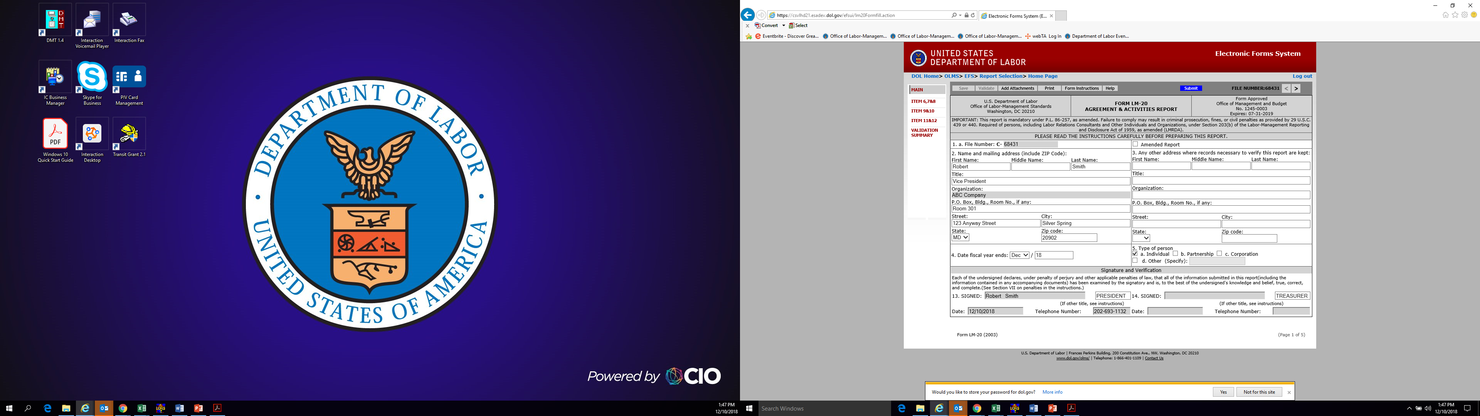Open the fiscal year month Dec dropdown
The height and width of the screenshot is (416, 1480).
point(1020,255)
